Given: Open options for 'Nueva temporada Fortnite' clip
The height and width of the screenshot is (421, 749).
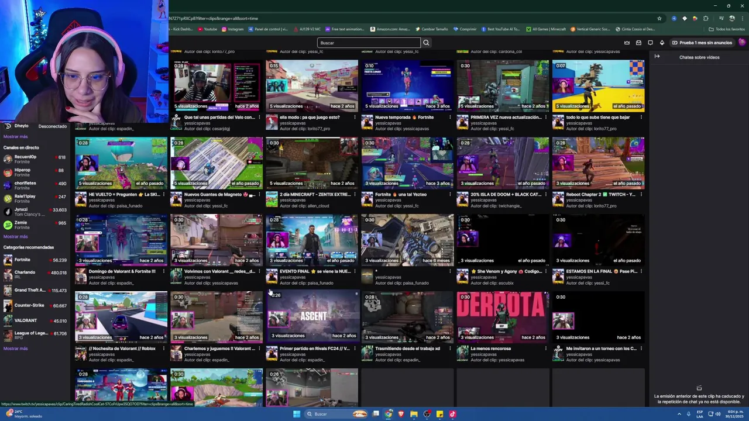Looking at the screenshot, I should (450, 118).
